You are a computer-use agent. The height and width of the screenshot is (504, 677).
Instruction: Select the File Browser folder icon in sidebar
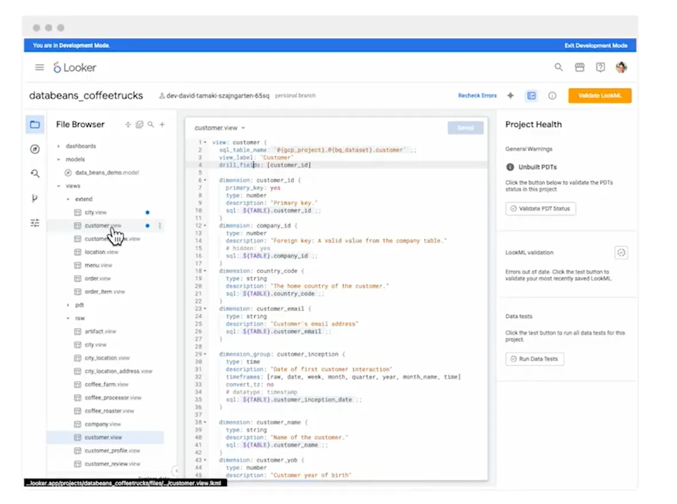(x=35, y=125)
